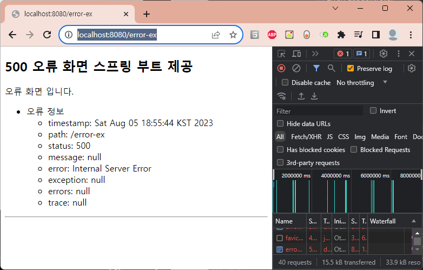The width and height of the screenshot is (423, 270).
Task: Go back to previous page
Action: tap(12, 35)
